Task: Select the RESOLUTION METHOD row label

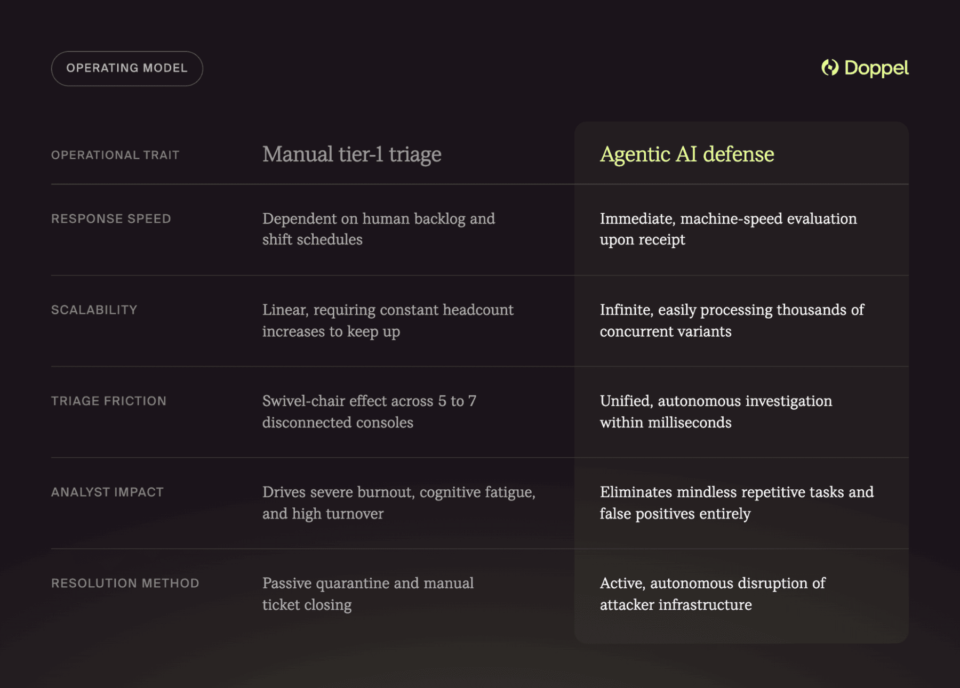Action: point(125,583)
